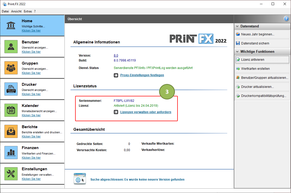Image resolution: width=291 pixels, height=193 pixels.
Task: Open the Datei menu
Action: 5,11
